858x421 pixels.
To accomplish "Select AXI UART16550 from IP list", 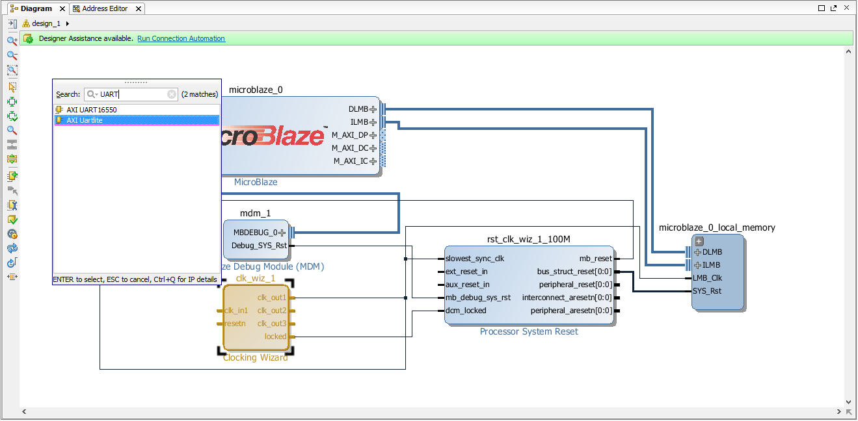I will point(137,110).
